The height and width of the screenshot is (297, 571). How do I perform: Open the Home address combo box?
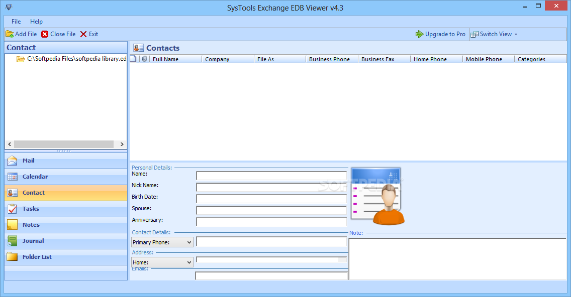[162, 262]
